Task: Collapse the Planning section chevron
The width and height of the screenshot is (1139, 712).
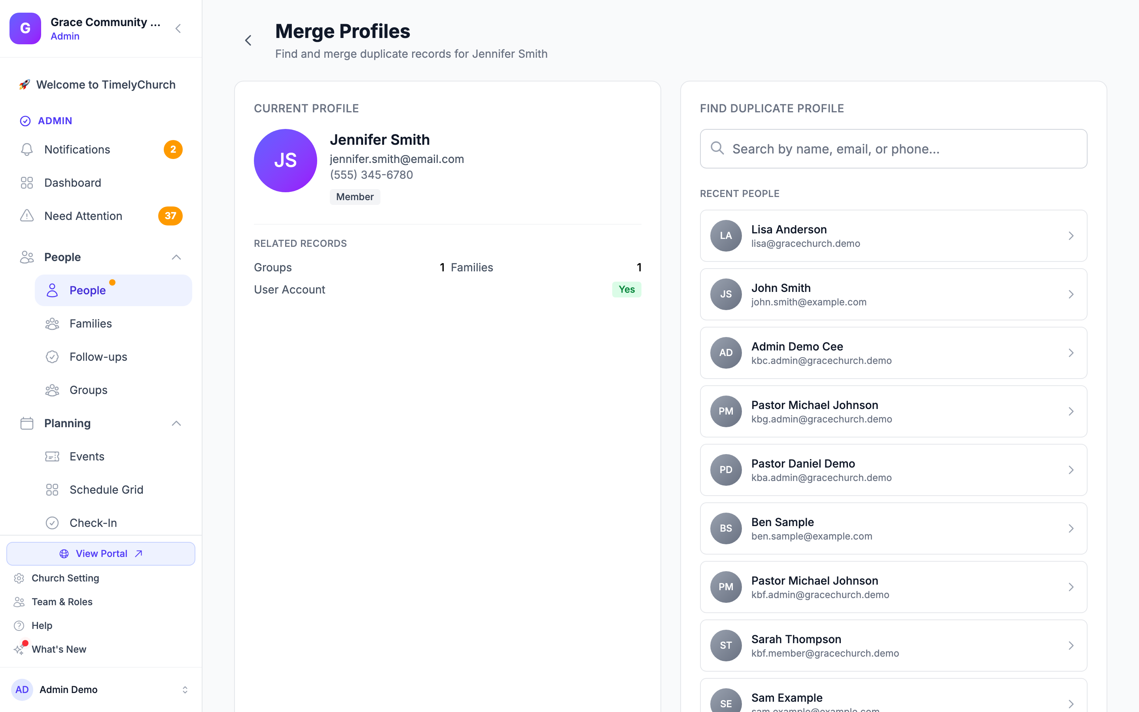Action: click(x=176, y=423)
